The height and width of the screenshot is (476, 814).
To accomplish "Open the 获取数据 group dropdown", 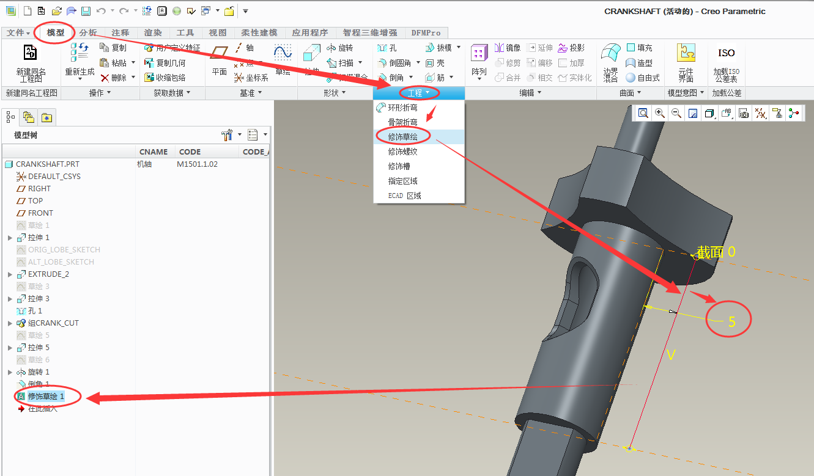I will pos(172,93).
